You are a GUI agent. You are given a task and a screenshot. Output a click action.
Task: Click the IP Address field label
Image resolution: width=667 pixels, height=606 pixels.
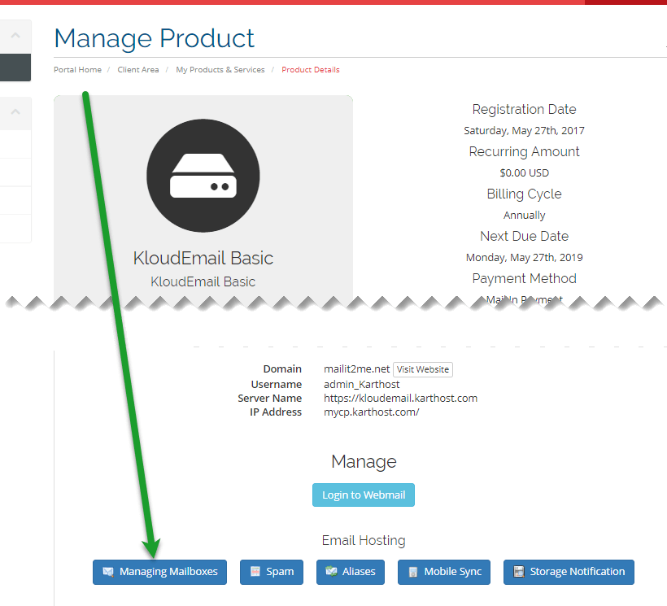(x=276, y=412)
